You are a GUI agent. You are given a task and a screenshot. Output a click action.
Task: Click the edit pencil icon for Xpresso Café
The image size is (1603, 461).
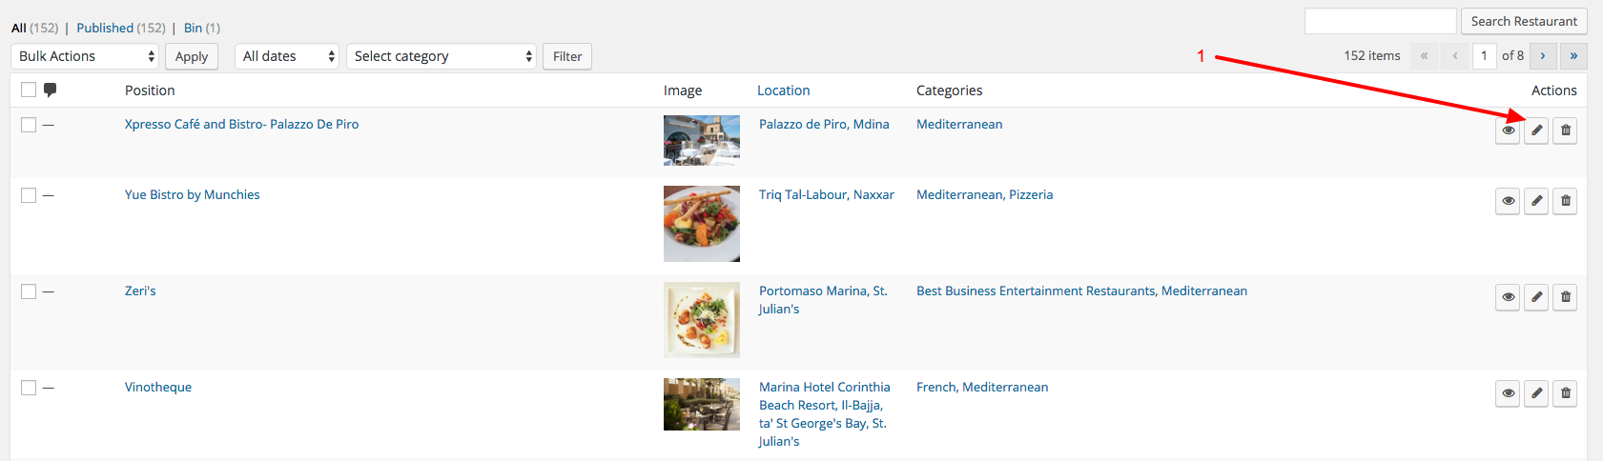[x=1536, y=130]
